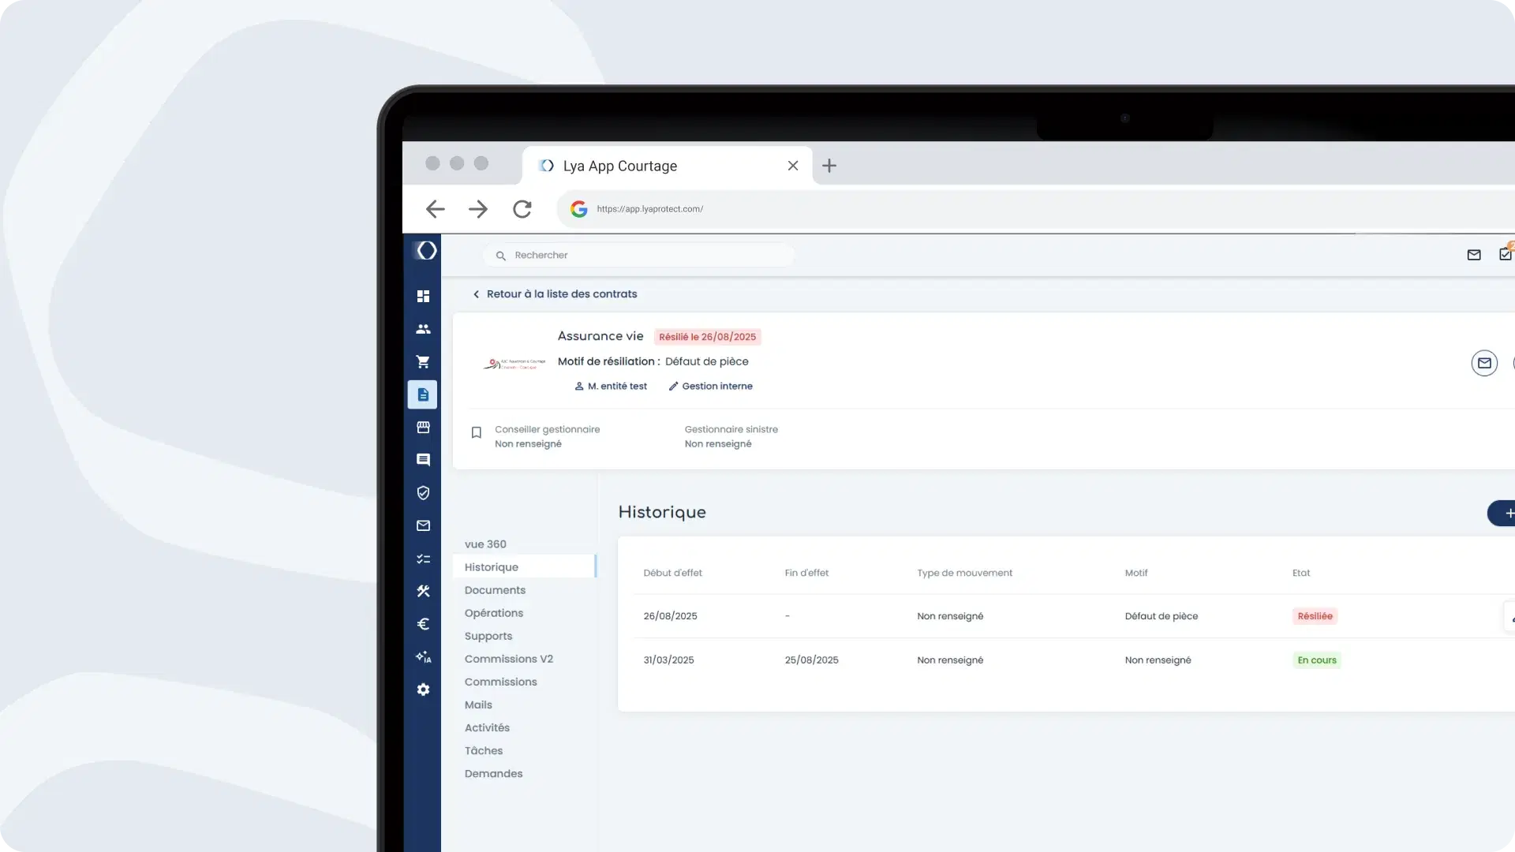The image size is (1515, 852).
Task: Click the Résiliée status badge
Action: 1315,616
